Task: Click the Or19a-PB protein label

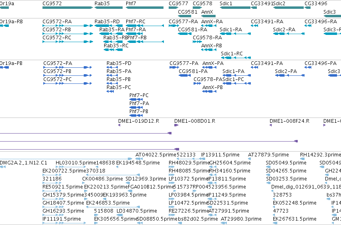Action: coord(11,63)
